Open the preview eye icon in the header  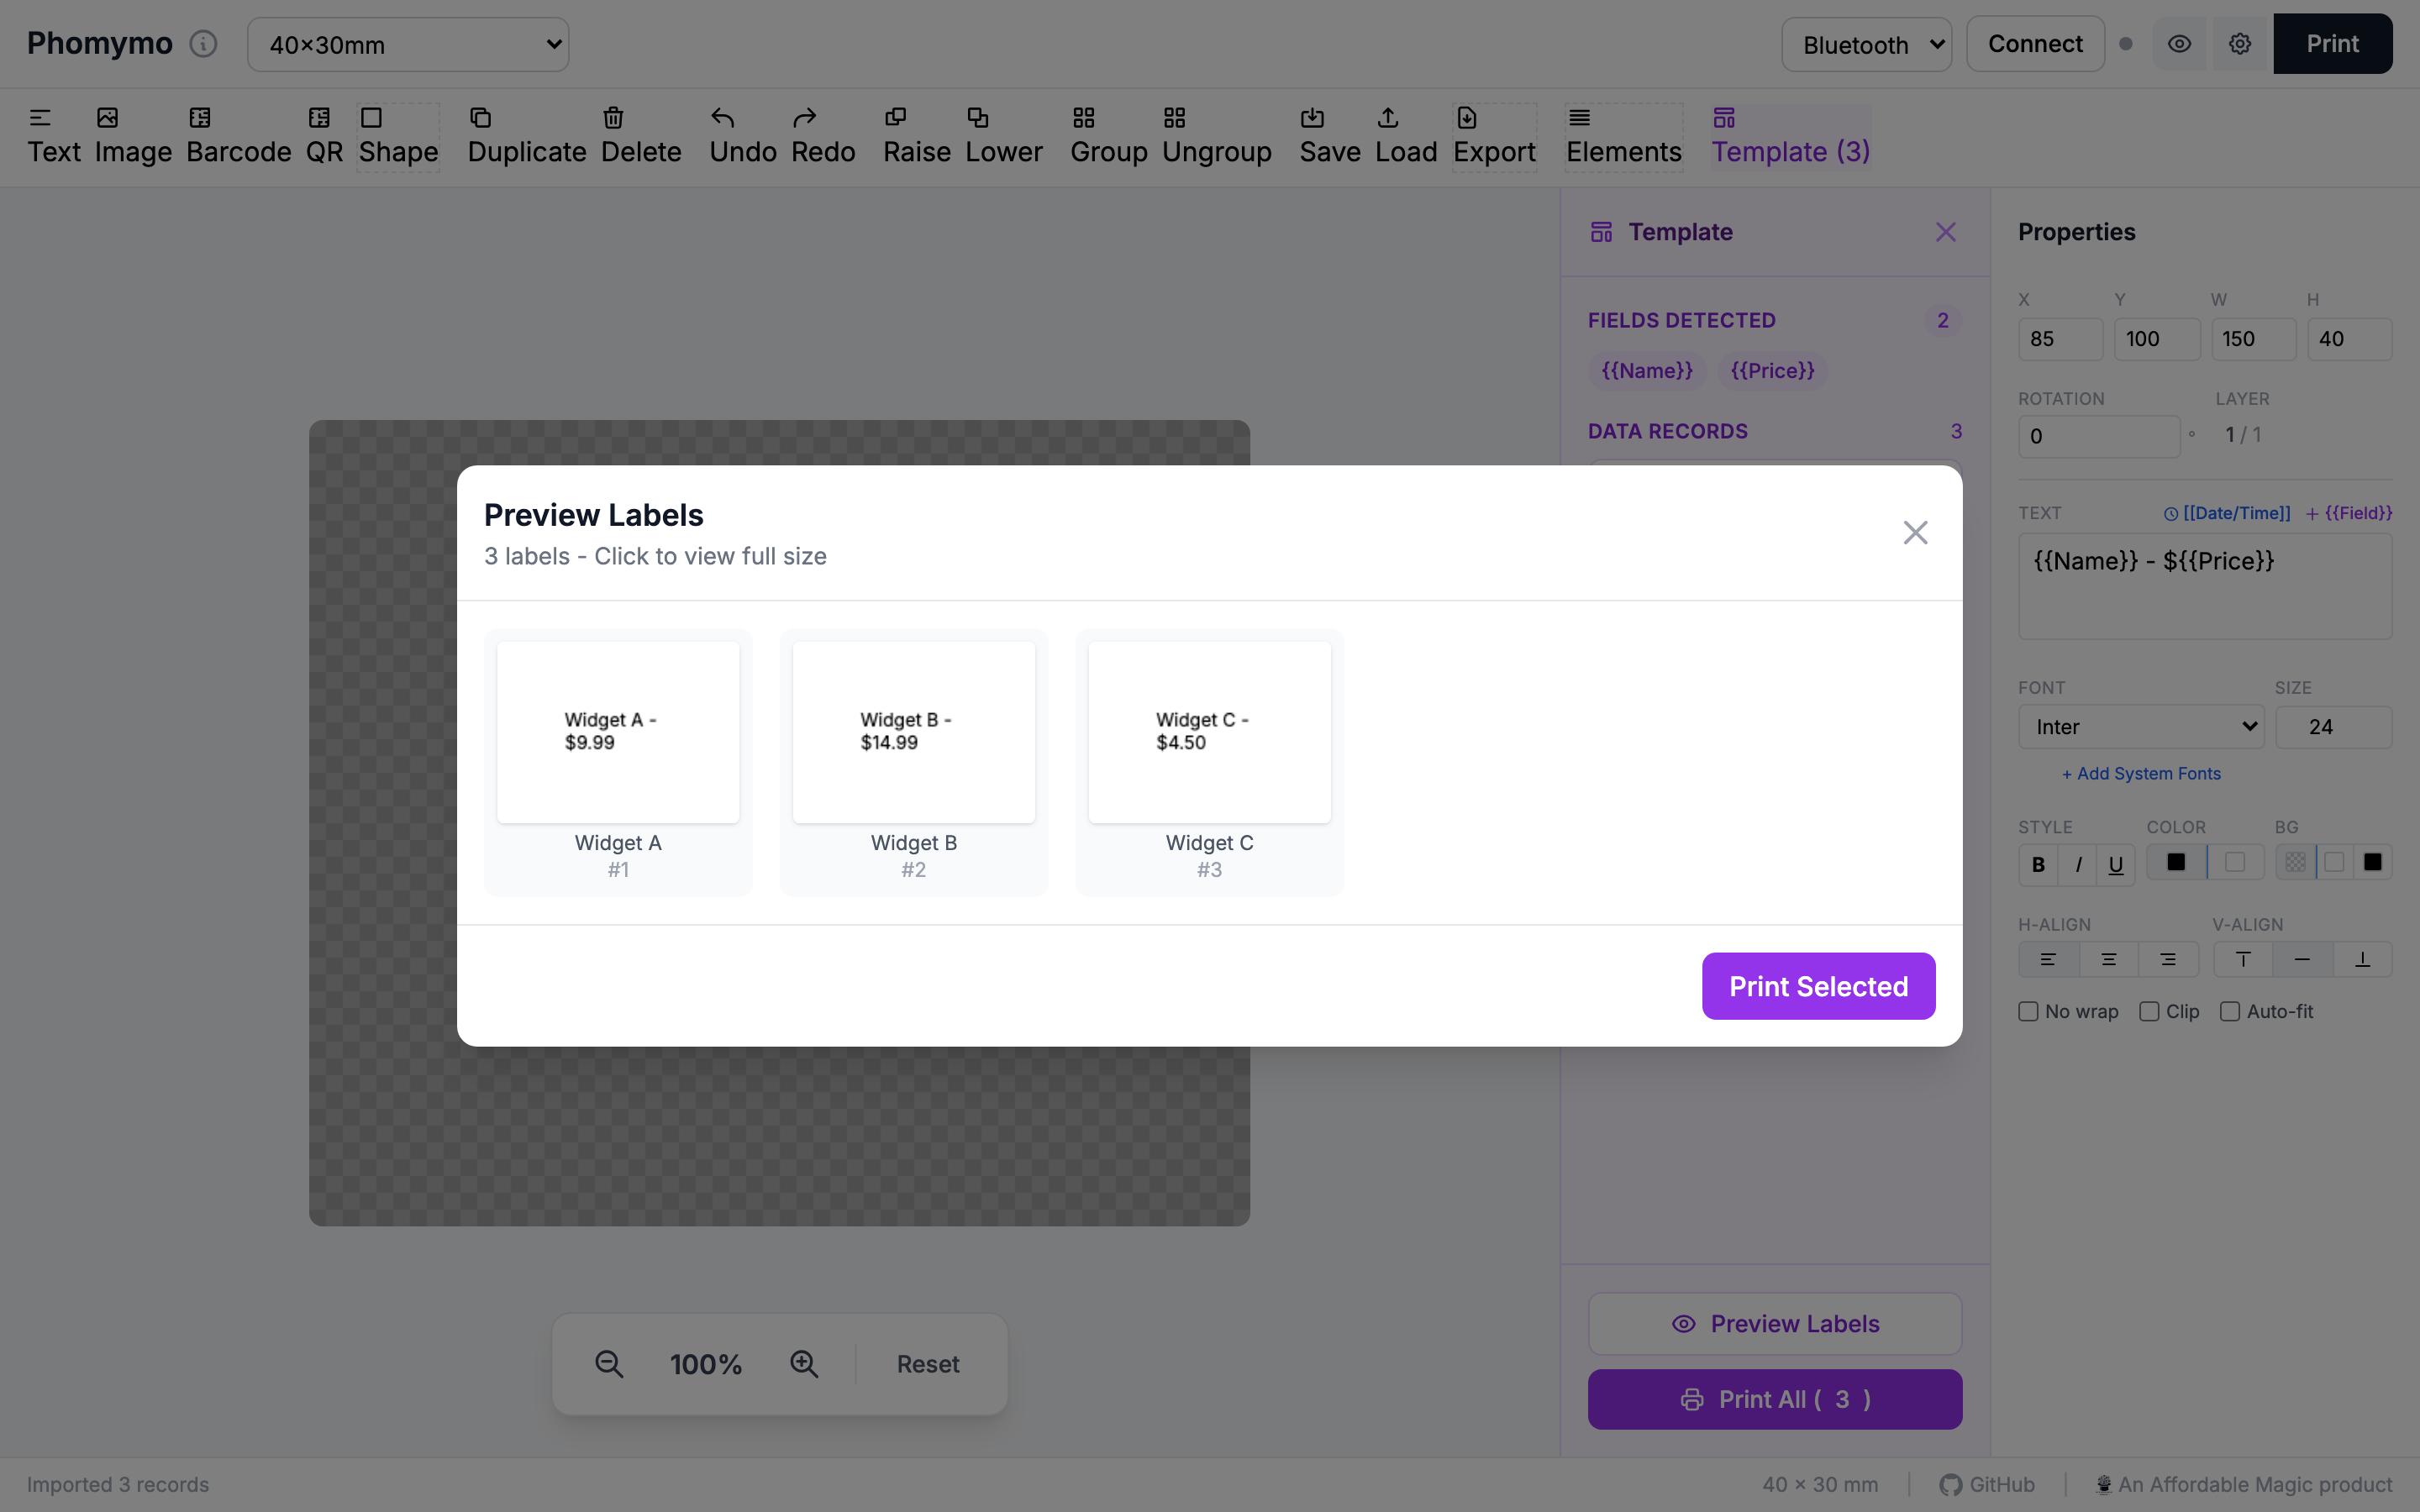(x=2179, y=43)
